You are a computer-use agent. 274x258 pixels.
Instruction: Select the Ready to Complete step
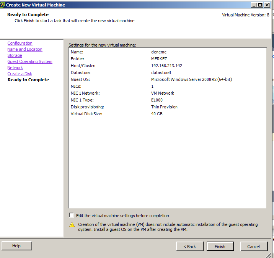(28, 80)
